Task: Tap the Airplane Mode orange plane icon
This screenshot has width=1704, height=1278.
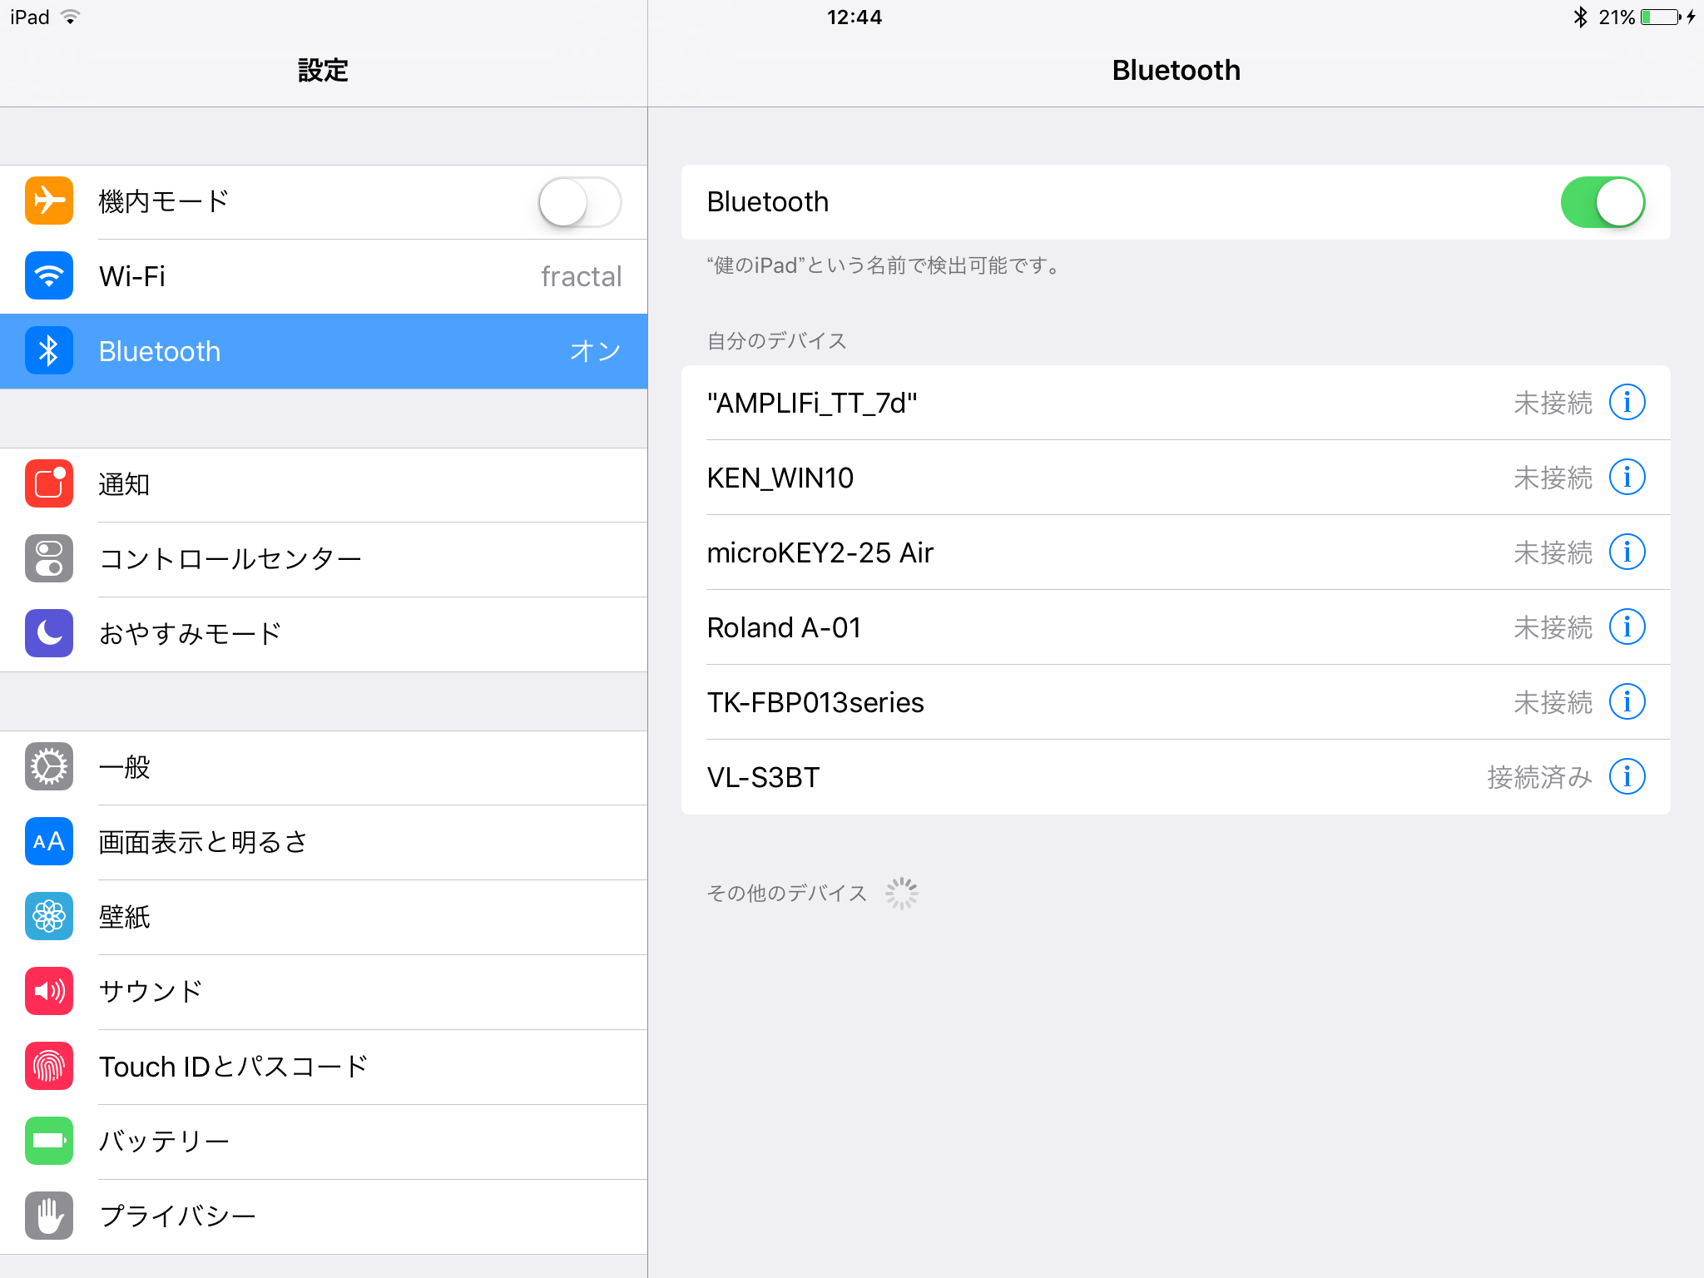Action: pyautogui.click(x=49, y=201)
